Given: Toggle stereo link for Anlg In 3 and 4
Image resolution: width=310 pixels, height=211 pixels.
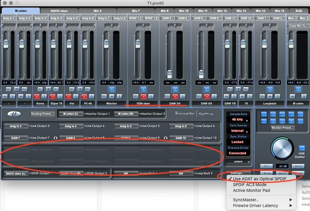Looking at the screenshot, I should coord(49,89).
